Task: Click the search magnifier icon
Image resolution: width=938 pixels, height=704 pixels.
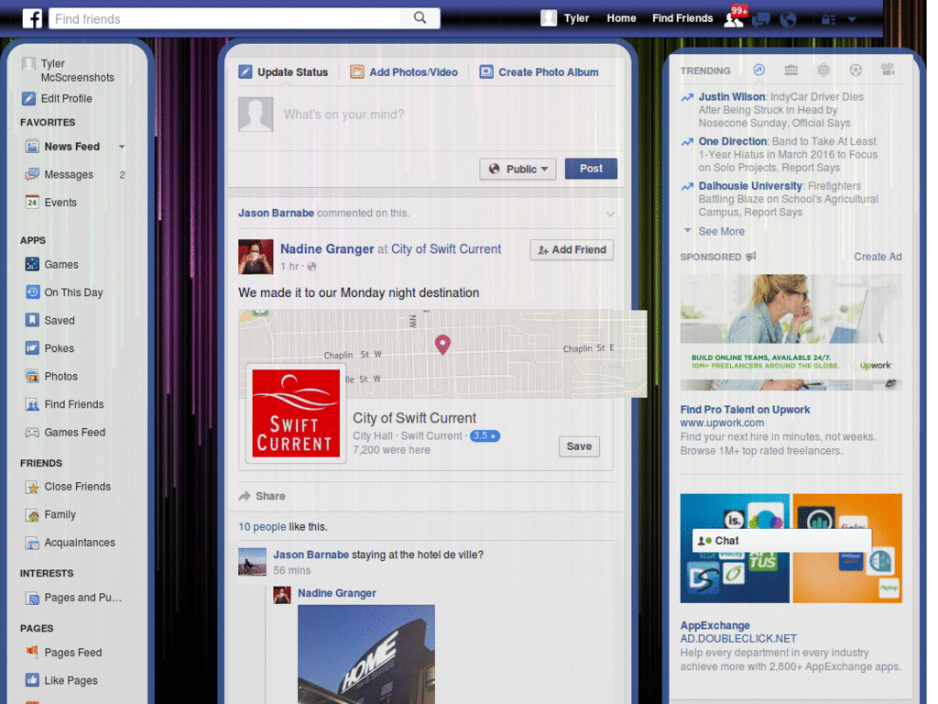Action: pos(420,18)
